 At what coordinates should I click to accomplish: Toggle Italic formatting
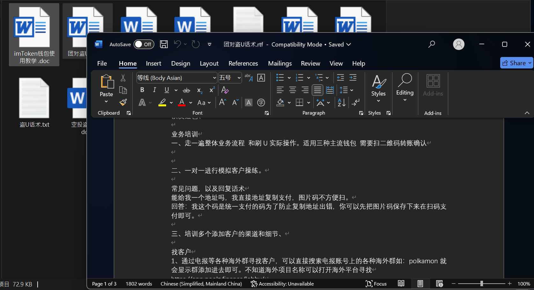[x=155, y=90]
